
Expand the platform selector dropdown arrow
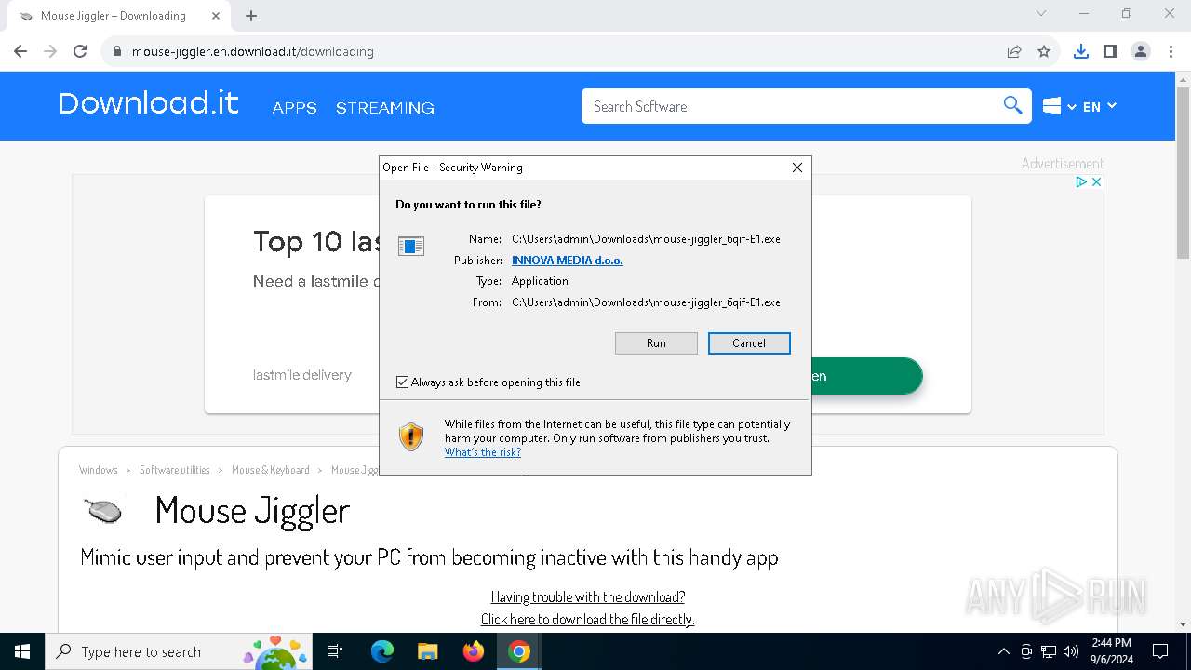pyautogui.click(x=1072, y=106)
